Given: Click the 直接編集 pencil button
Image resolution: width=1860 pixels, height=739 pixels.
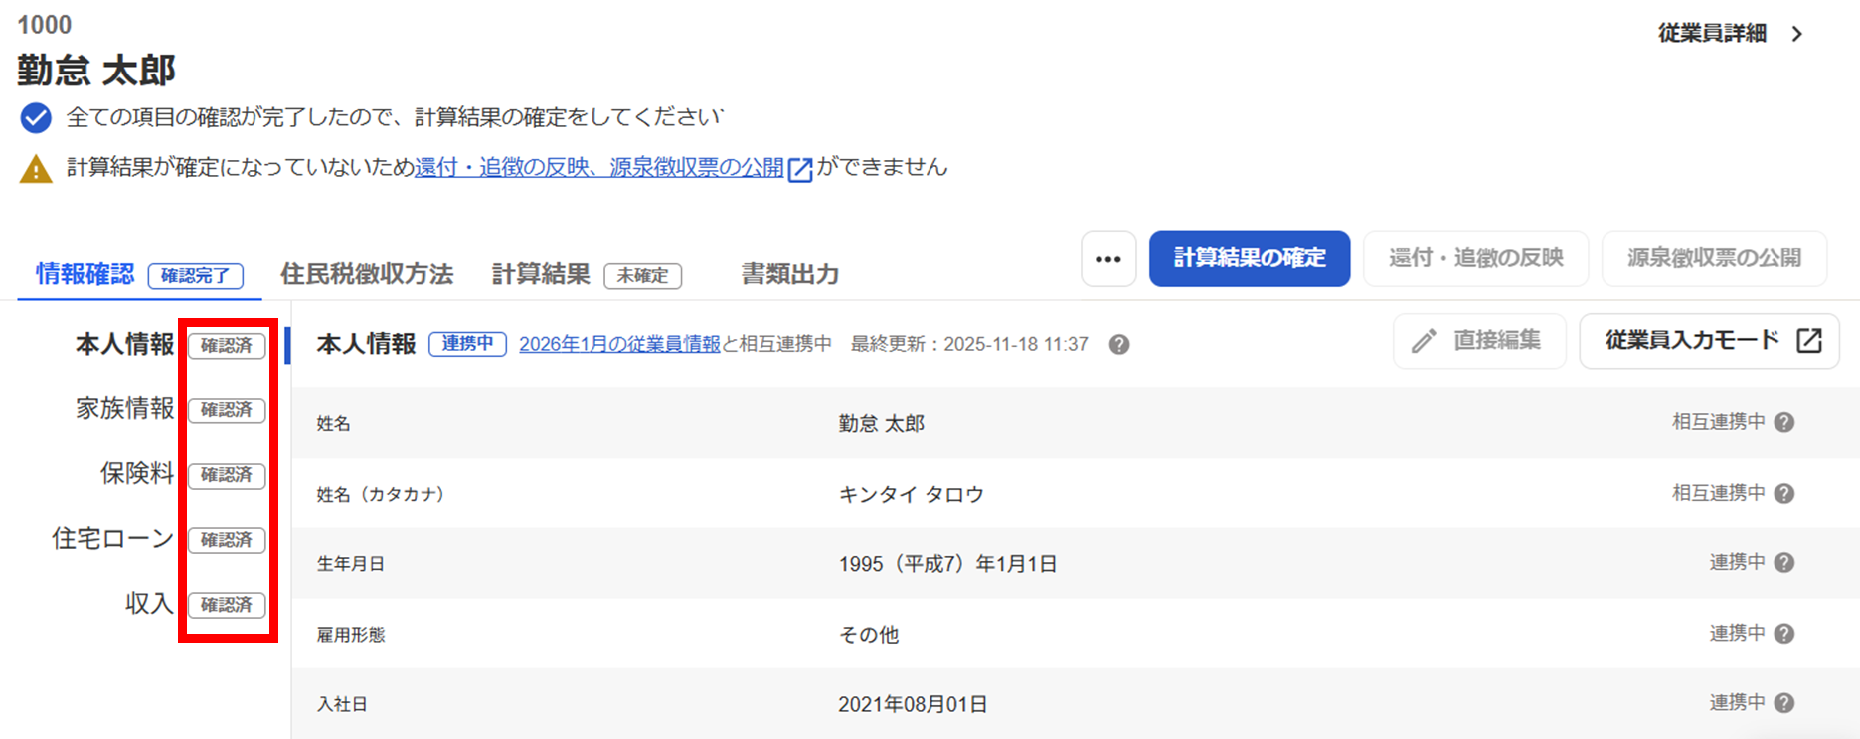Looking at the screenshot, I should pos(1479,341).
